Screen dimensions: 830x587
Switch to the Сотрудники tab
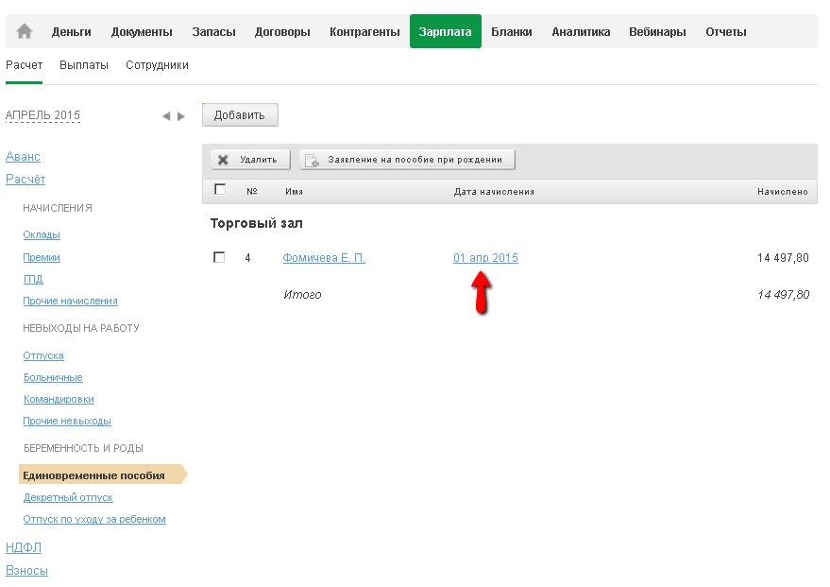[x=157, y=65]
